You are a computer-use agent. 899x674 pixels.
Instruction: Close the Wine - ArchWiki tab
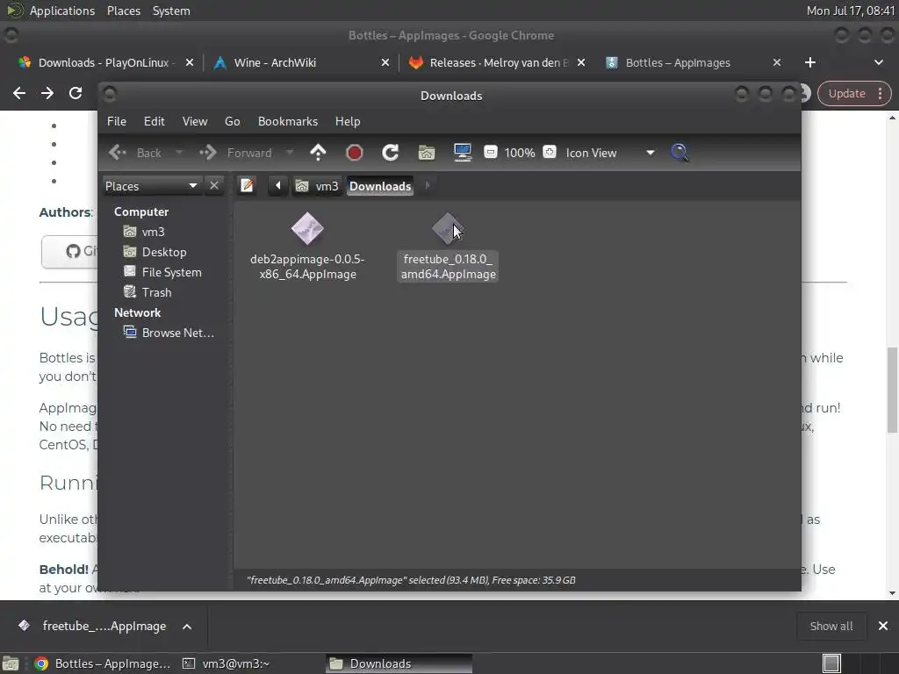point(385,62)
